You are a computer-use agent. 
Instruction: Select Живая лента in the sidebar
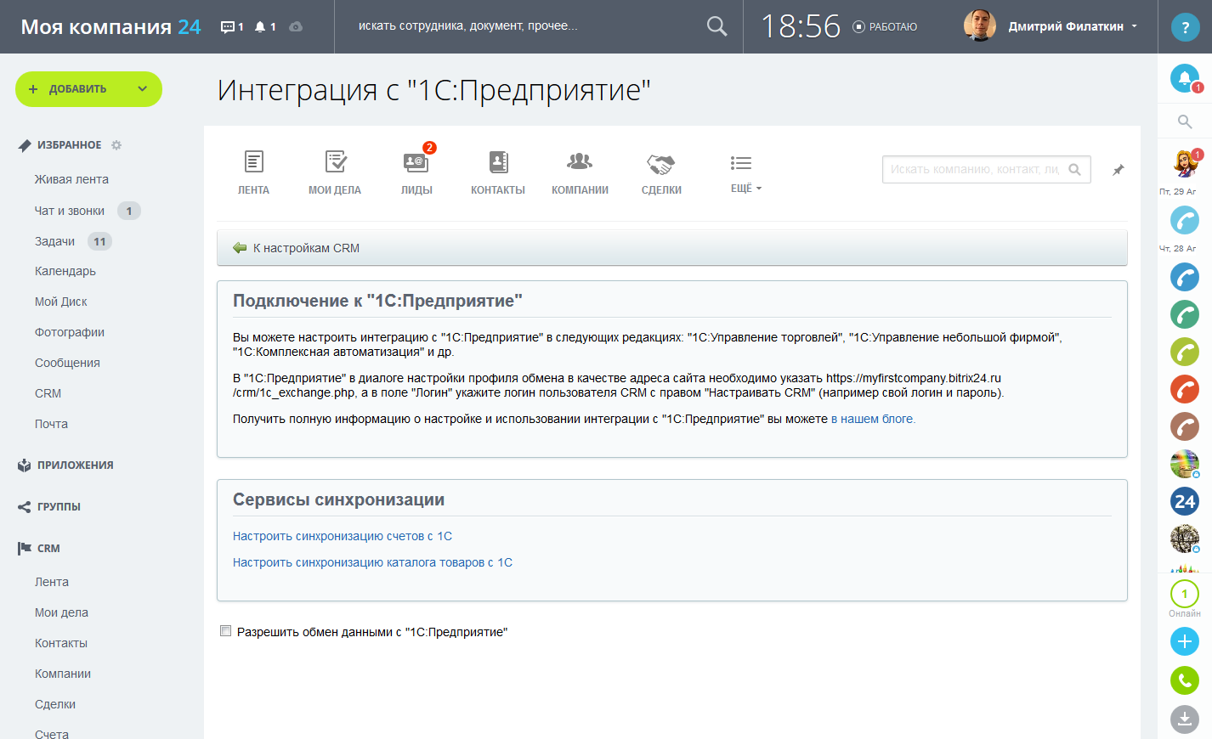71,179
